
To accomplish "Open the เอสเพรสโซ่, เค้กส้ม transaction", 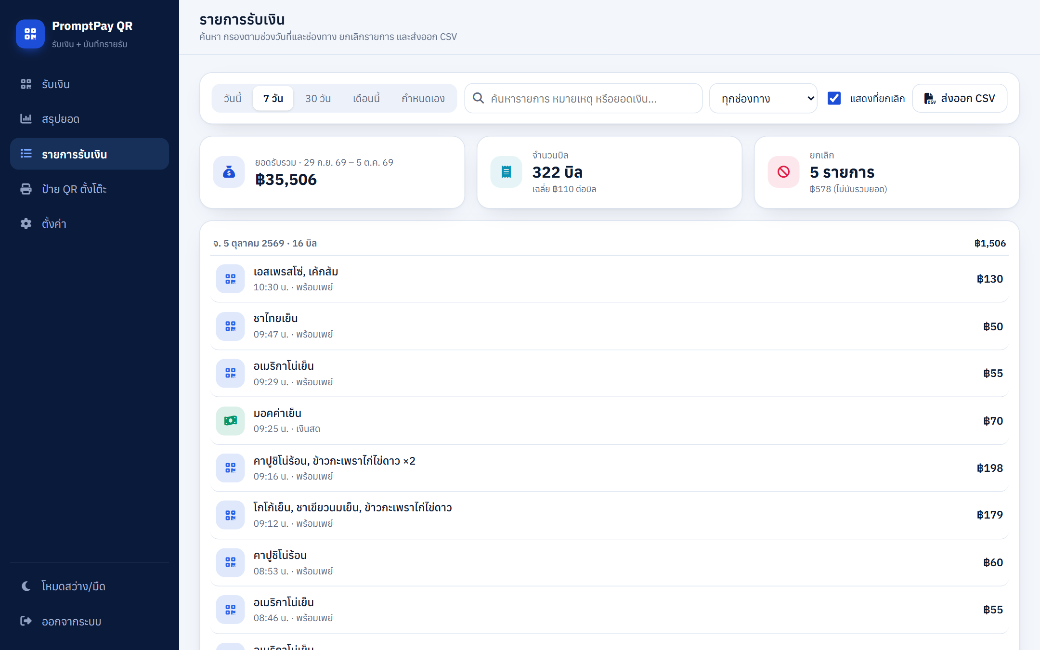I will [x=610, y=279].
